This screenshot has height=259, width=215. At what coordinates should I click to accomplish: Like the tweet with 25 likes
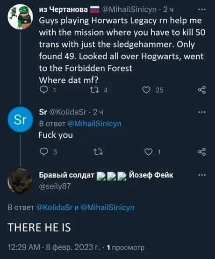[x=146, y=90]
